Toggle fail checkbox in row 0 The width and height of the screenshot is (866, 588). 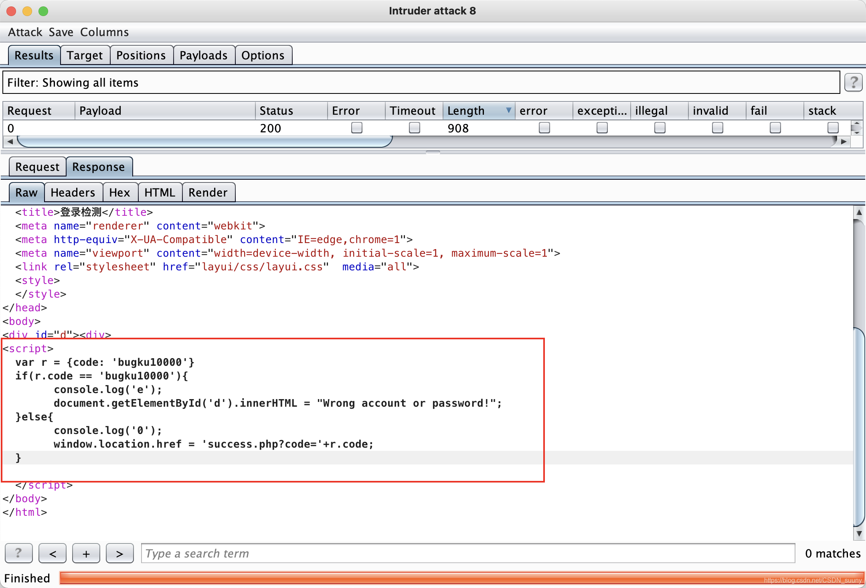(775, 128)
